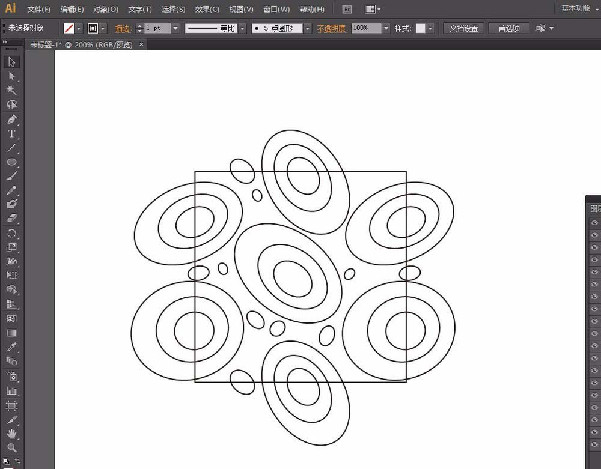
Task: Click the 样式 graphic style swatch
Action: pyautogui.click(x=420, y=28)
